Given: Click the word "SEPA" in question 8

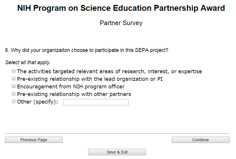Looking at the screenshot, I should (142, 50).
